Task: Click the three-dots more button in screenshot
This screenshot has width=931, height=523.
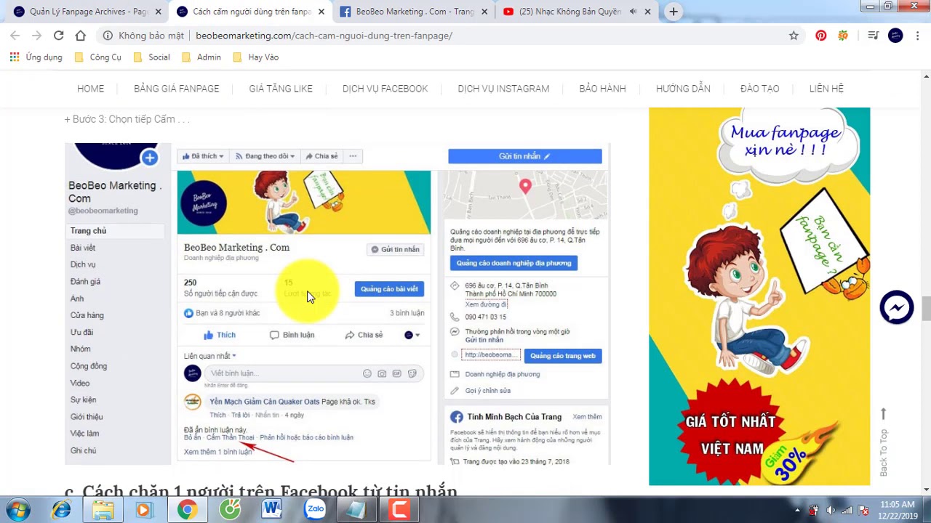Action: click(x=353, y=156)
